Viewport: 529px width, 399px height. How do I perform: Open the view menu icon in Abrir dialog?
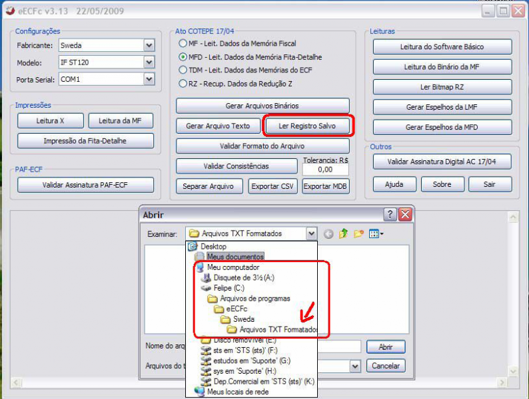pyautogui.click(x=376, y=234)
